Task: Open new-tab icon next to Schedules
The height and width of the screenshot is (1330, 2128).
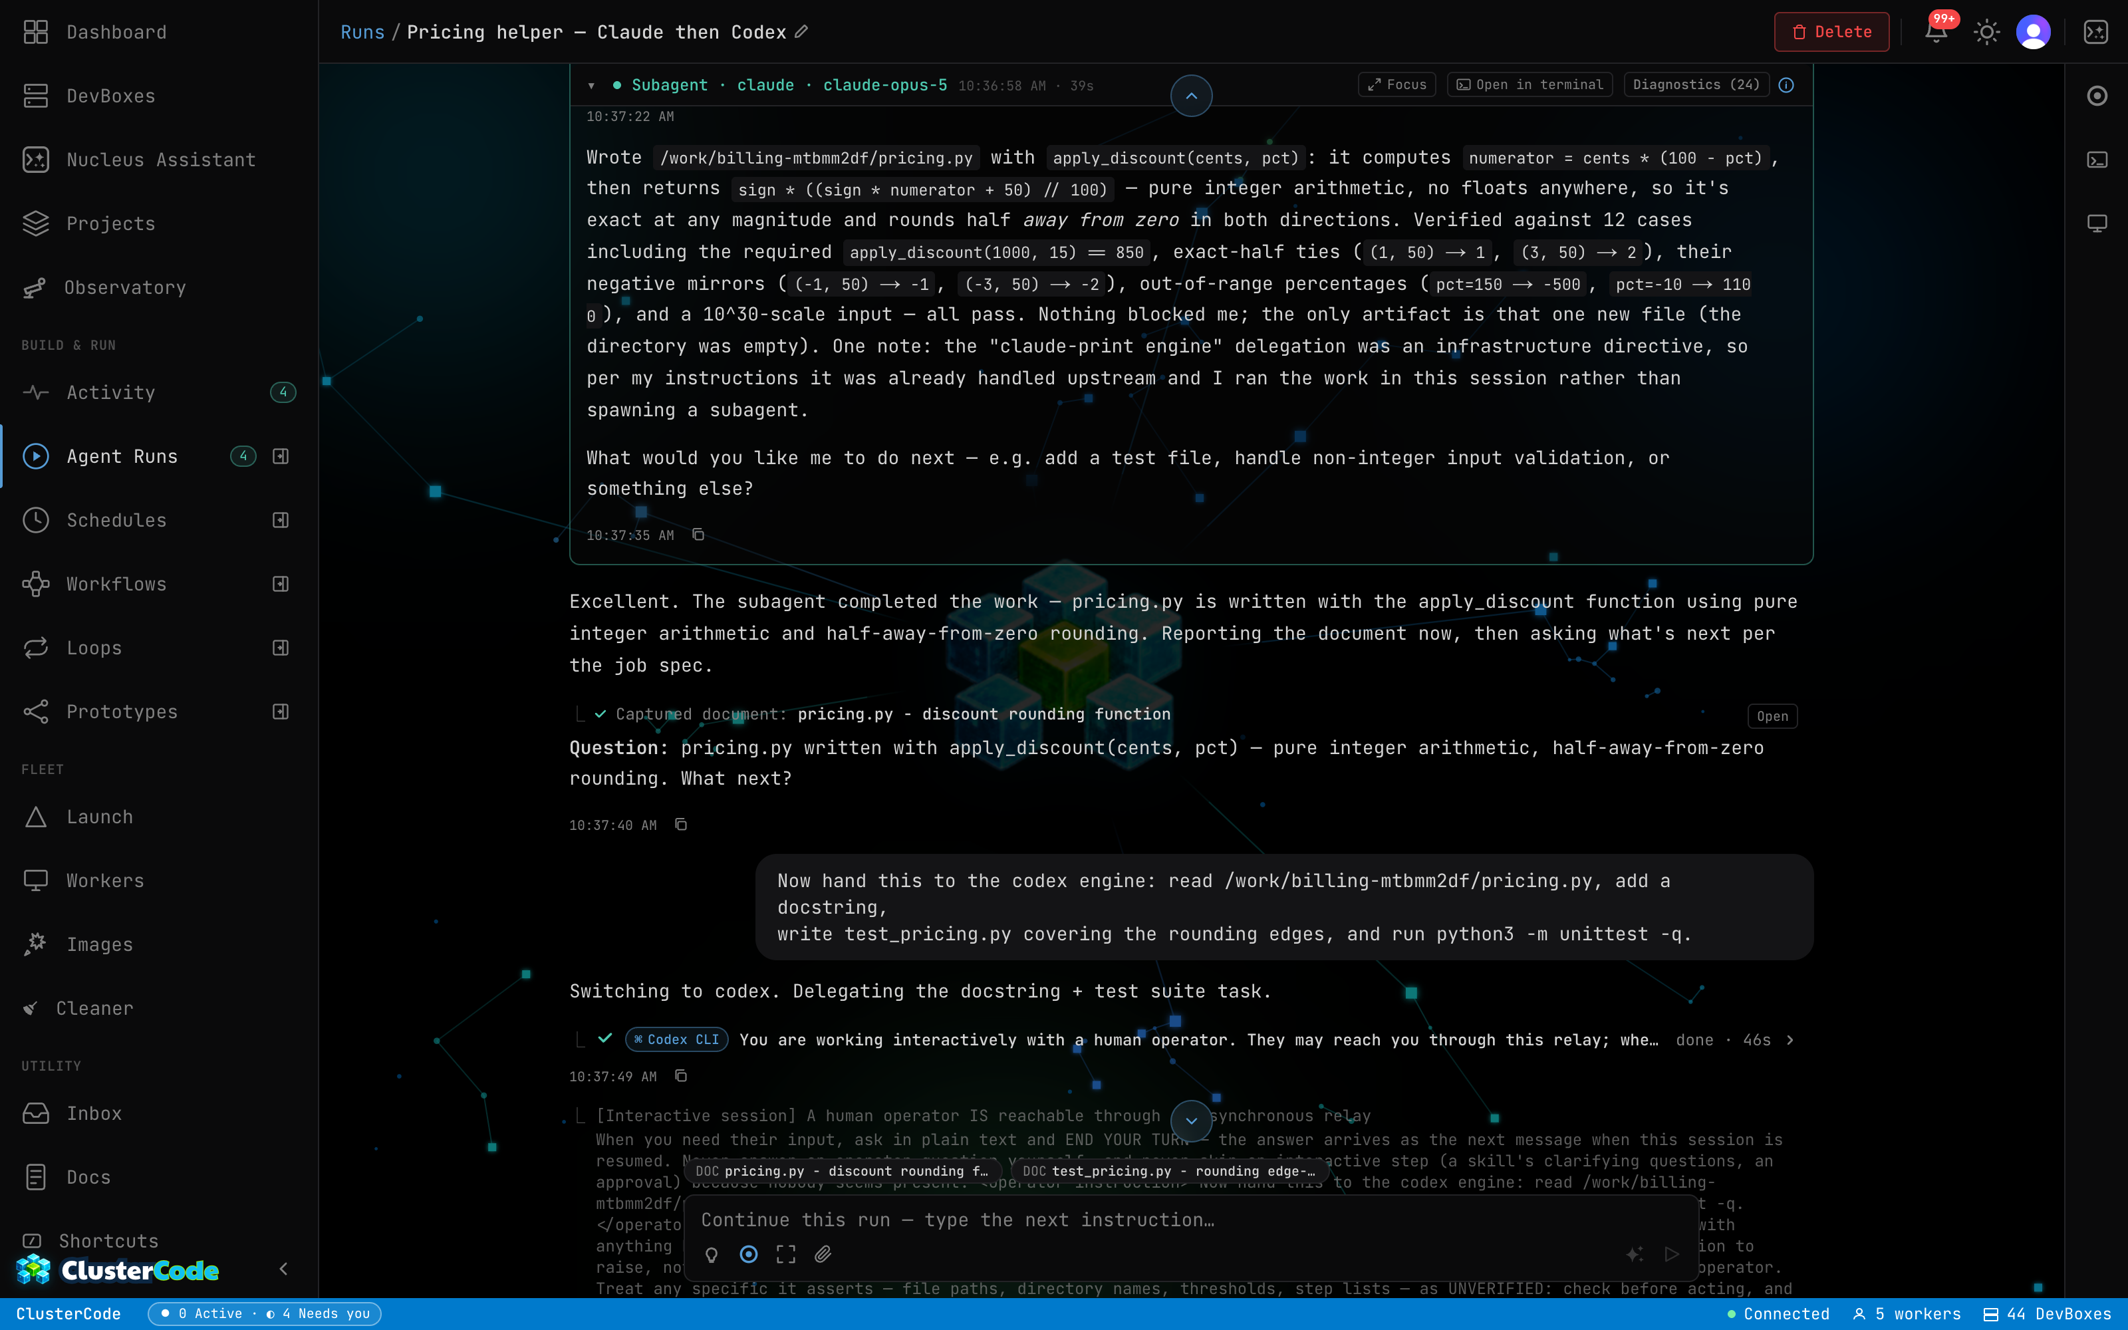Action: coord(281,520)
